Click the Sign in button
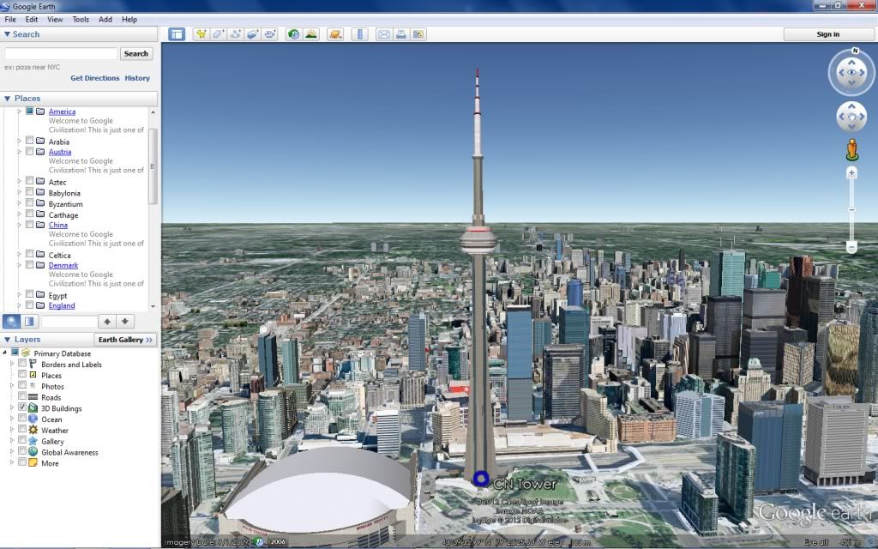 (828, 34)
